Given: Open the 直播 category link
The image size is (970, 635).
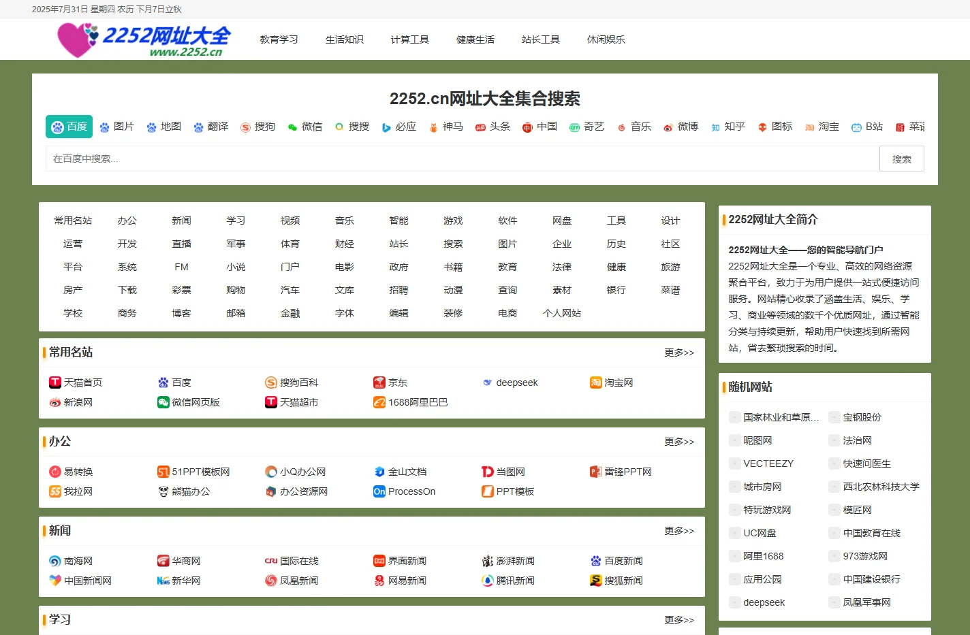Looking at the screenshot, I should coord(181,244).
